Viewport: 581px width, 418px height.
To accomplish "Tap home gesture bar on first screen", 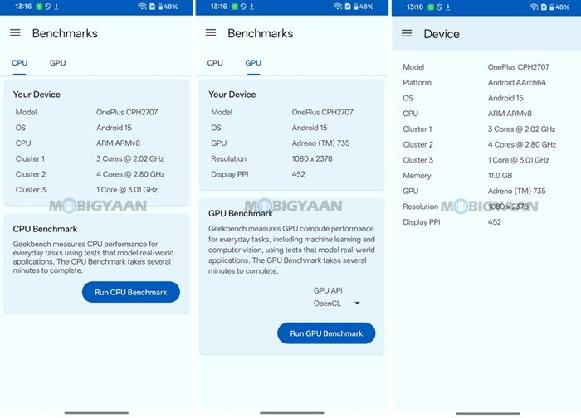I will click(96, 412).
